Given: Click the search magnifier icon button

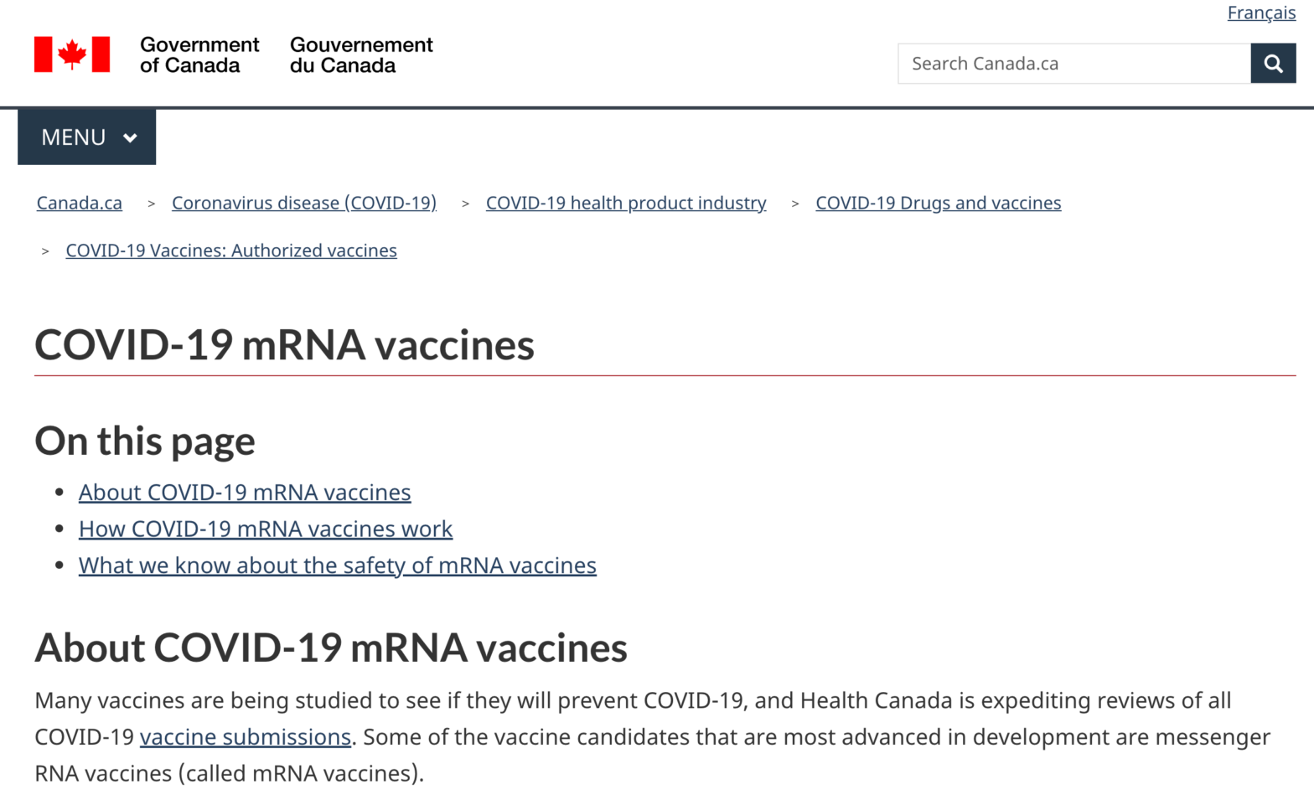Looking at the screenshot, I should [1273, 64].
